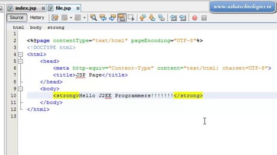
Task: Stop macro recording square button
Action: pos(204,18)
